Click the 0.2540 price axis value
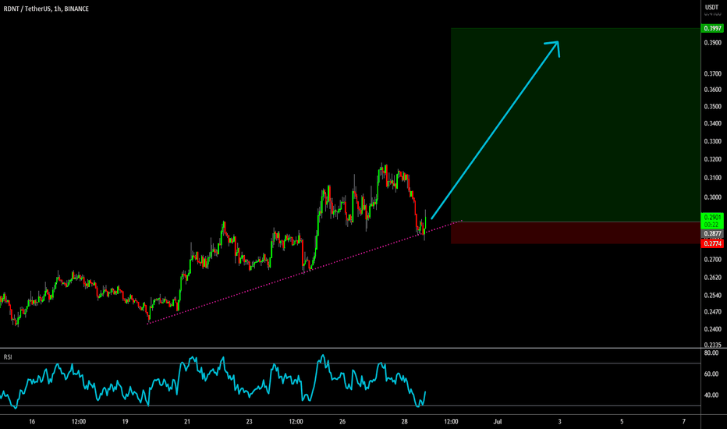727x429 pixels. 713,295
